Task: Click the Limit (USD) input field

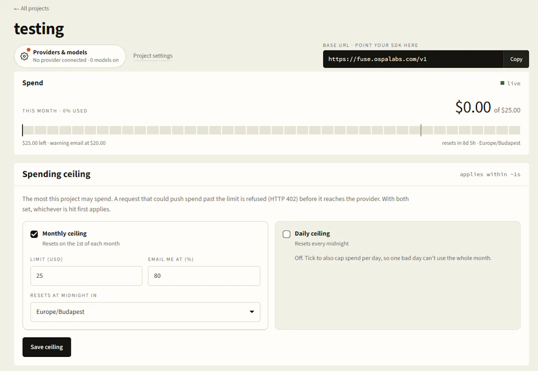Action: [86, 276]
